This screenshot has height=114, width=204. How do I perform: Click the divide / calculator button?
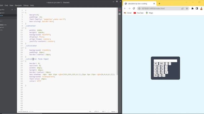tap(170, 64)
